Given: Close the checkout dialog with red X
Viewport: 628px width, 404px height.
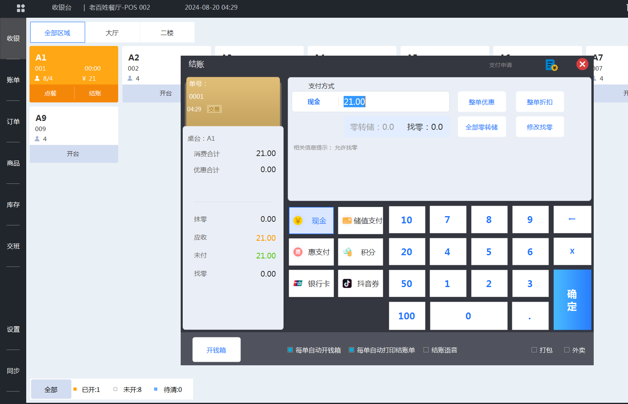Looking at the screenshot, I should tap(582, 64).
